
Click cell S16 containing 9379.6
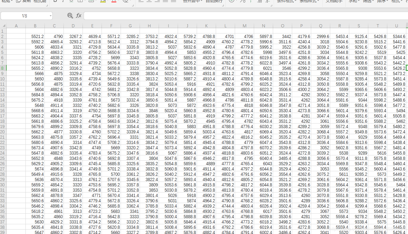[x=359, y=111]
